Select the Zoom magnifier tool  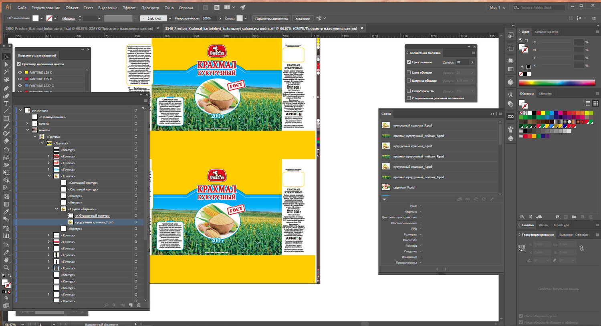coord(6,268)
